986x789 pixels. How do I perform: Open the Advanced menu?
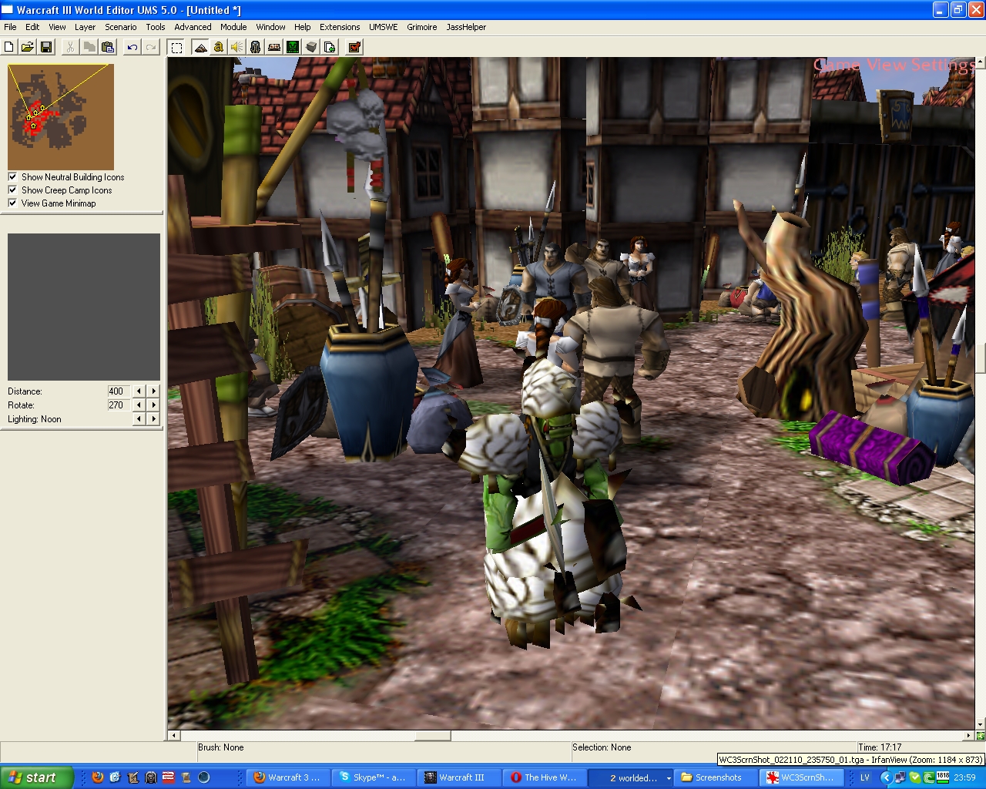pyautogui.click(x=193, y=27)
